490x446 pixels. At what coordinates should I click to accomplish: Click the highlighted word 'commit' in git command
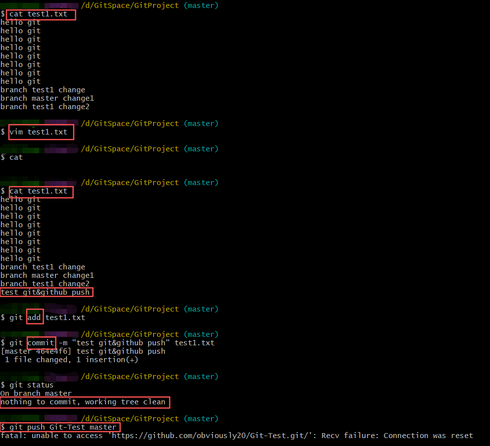click(41, 343)
